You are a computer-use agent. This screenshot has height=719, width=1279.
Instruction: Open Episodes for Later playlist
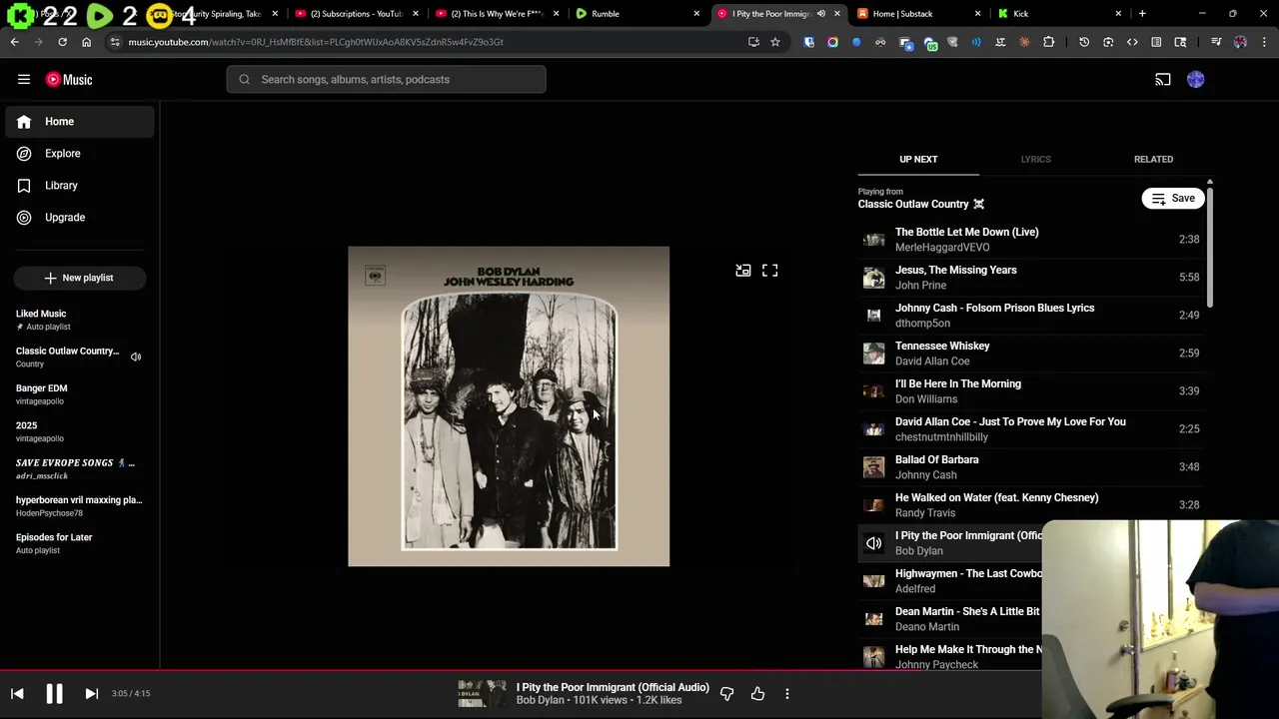tap(80, 543)
